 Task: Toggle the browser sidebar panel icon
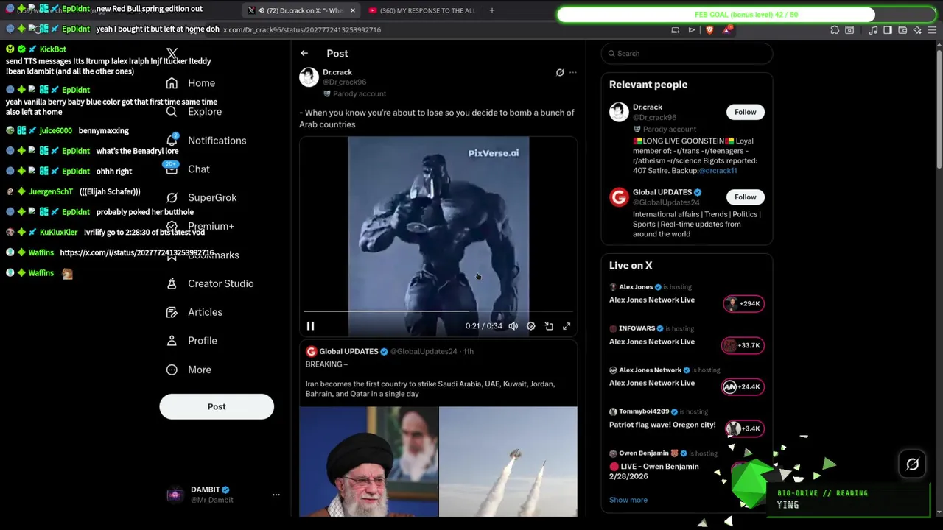[888, 30]
